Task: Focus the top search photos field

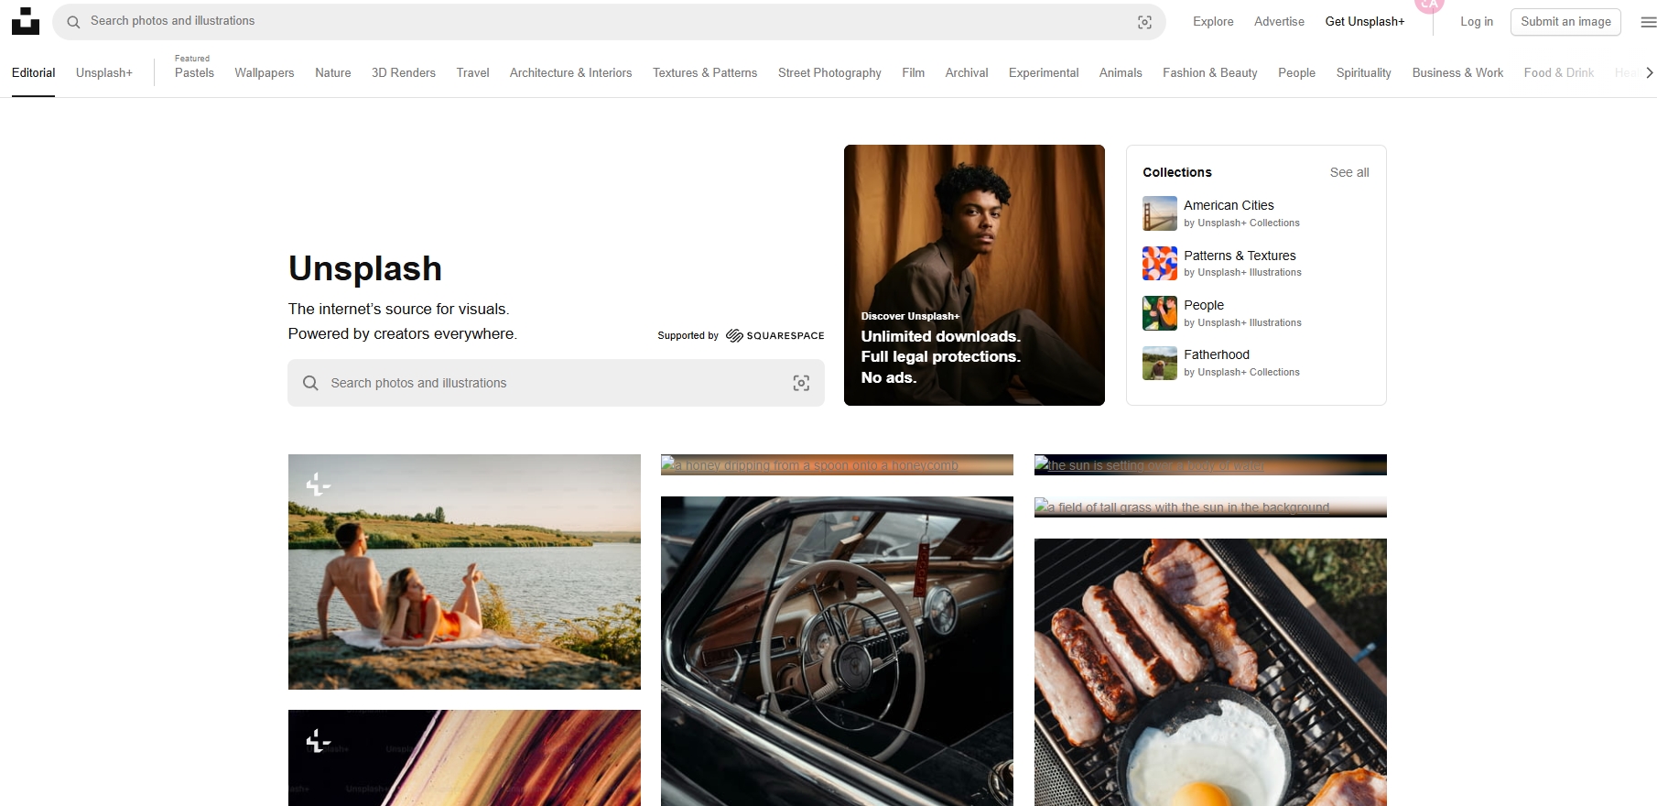Action: pyautogui.click(x=609, y=22)
